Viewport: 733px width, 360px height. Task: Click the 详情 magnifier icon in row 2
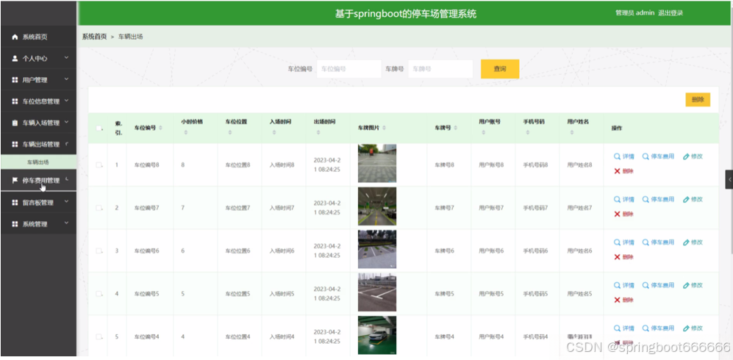click(x=617, y=199)
